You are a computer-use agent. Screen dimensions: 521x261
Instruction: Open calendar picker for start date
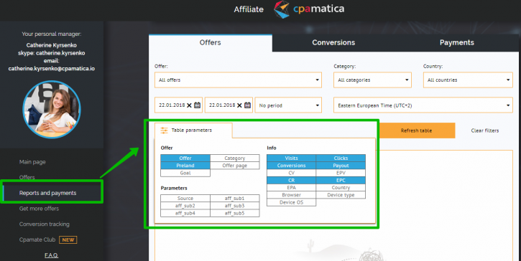198,105
